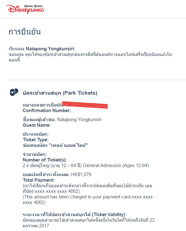Screen dimensions: 186x231
Task: Click the Confirmation Number label
Action: pos(47,111)
